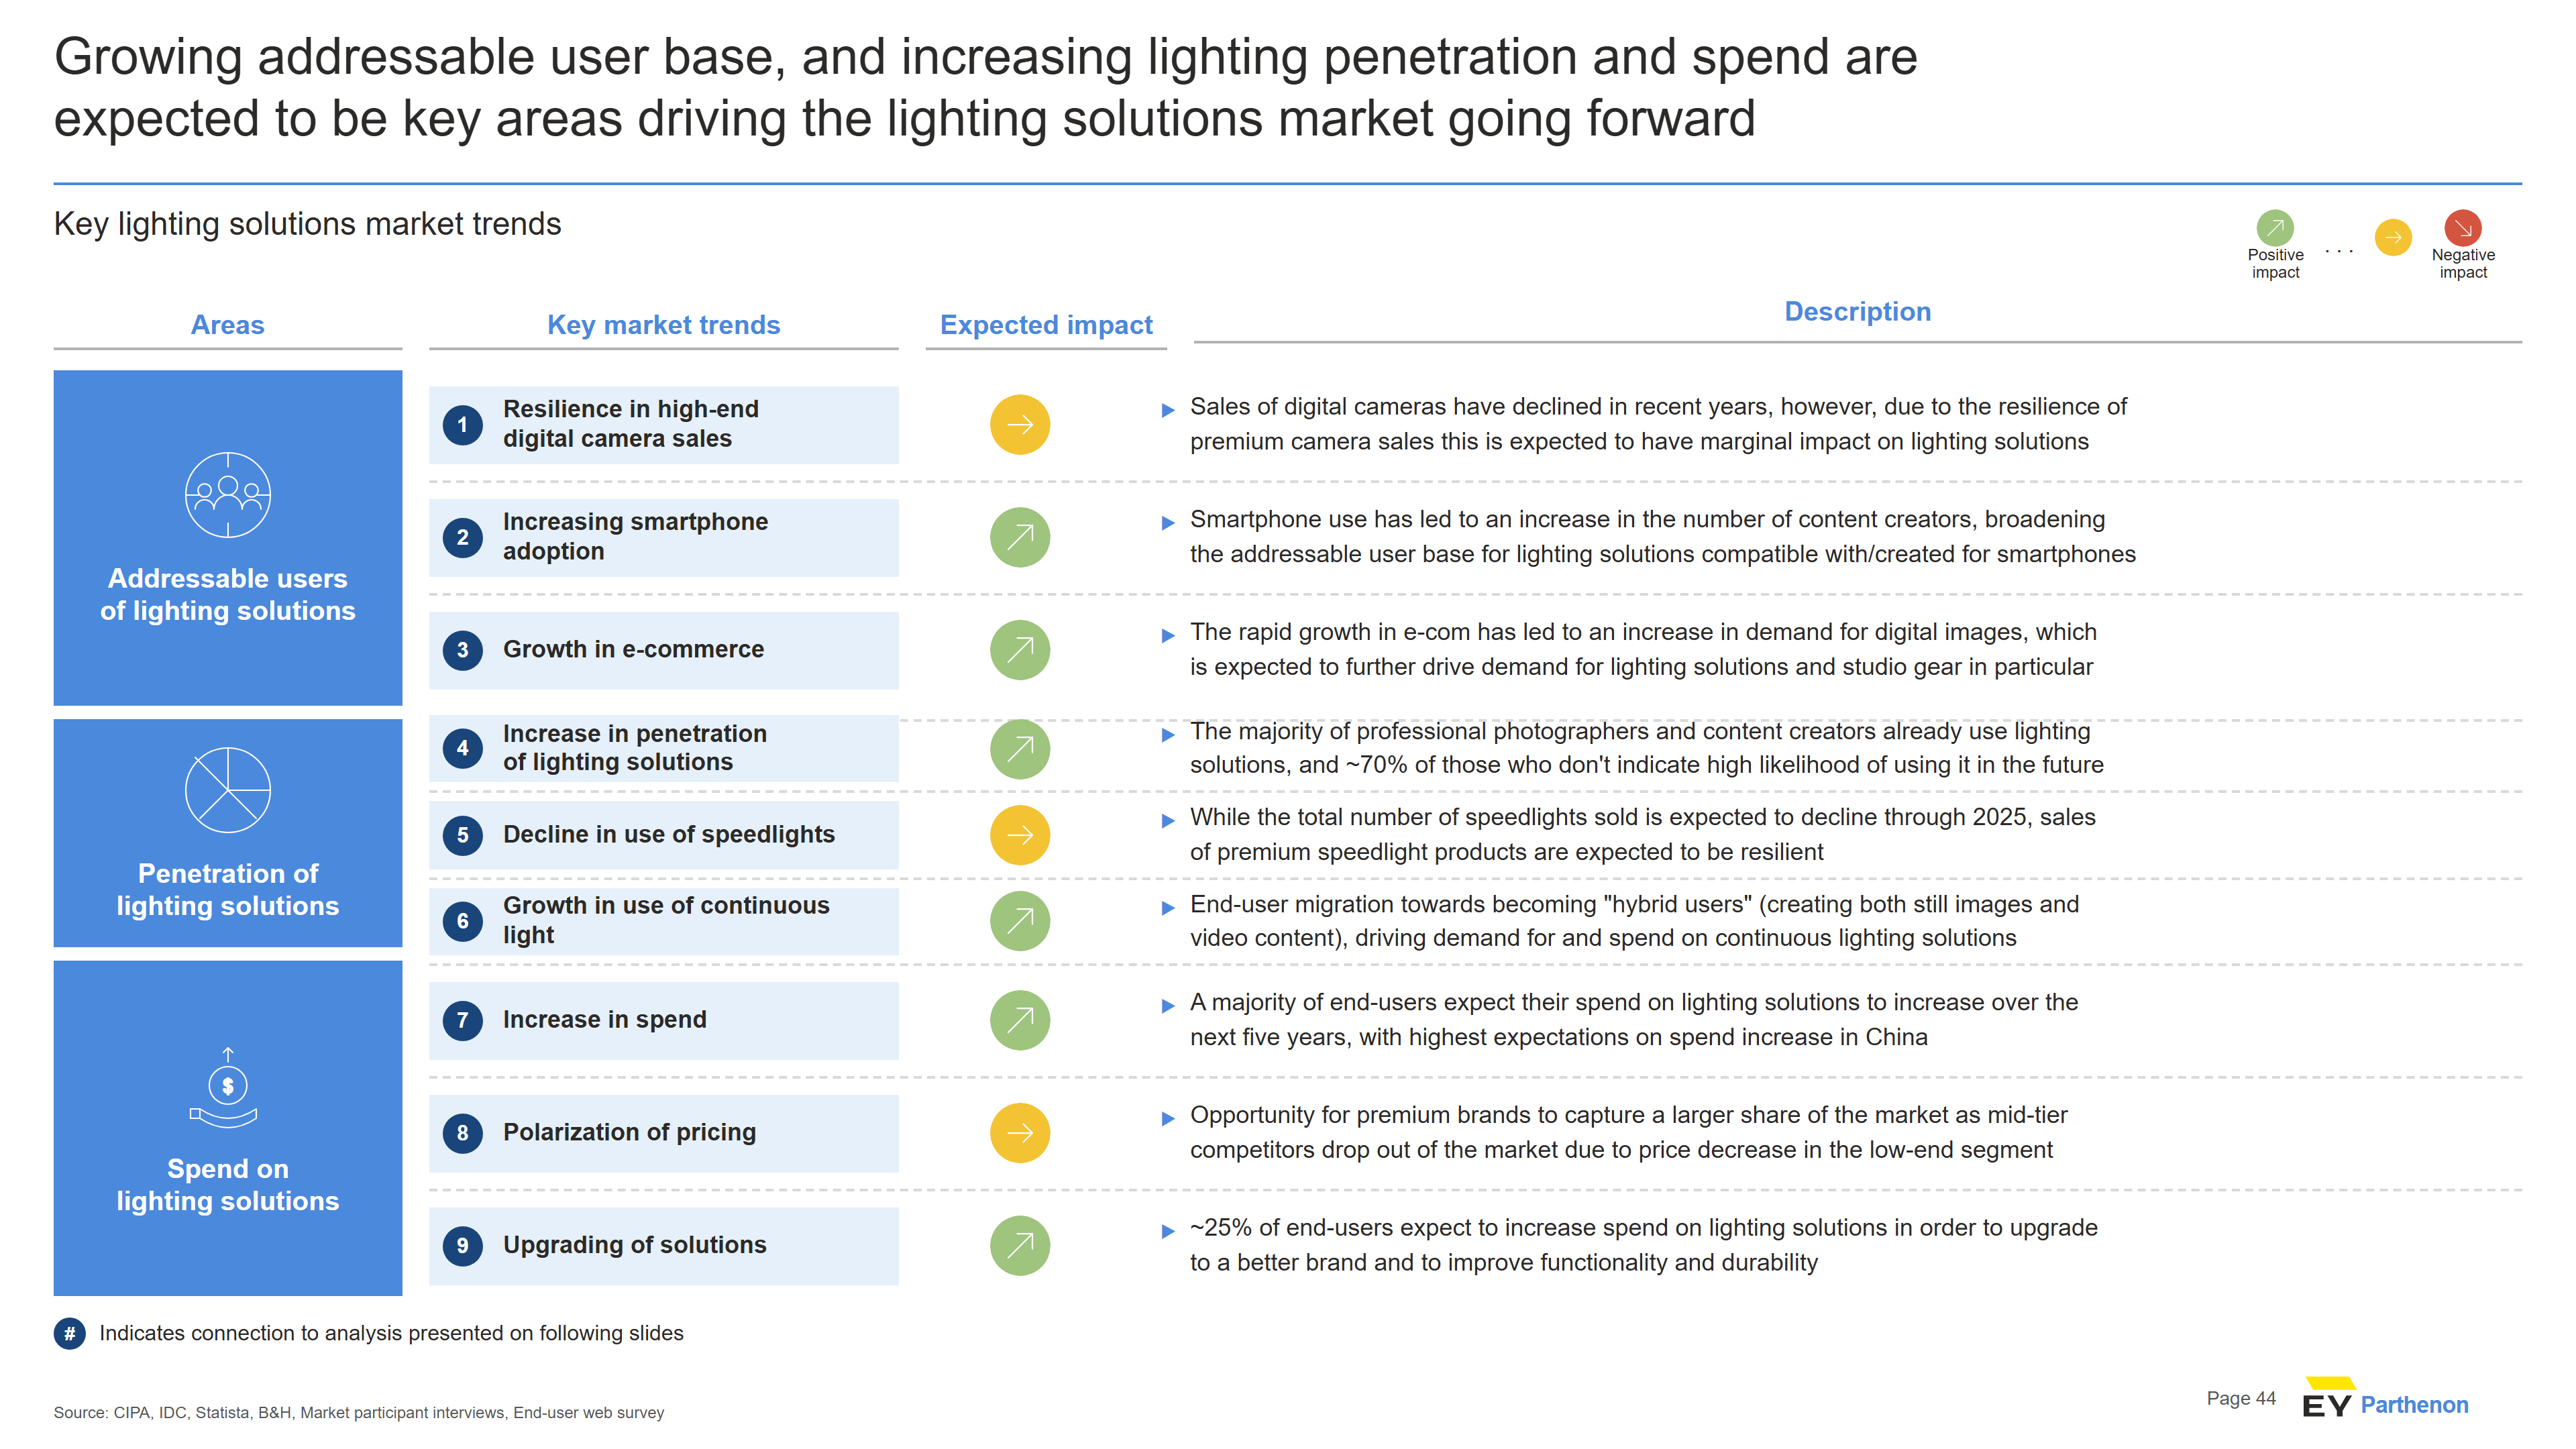Click the Expected impact column header
This screenshot has width=2576, height=1449.
(x=1046, y=325)
